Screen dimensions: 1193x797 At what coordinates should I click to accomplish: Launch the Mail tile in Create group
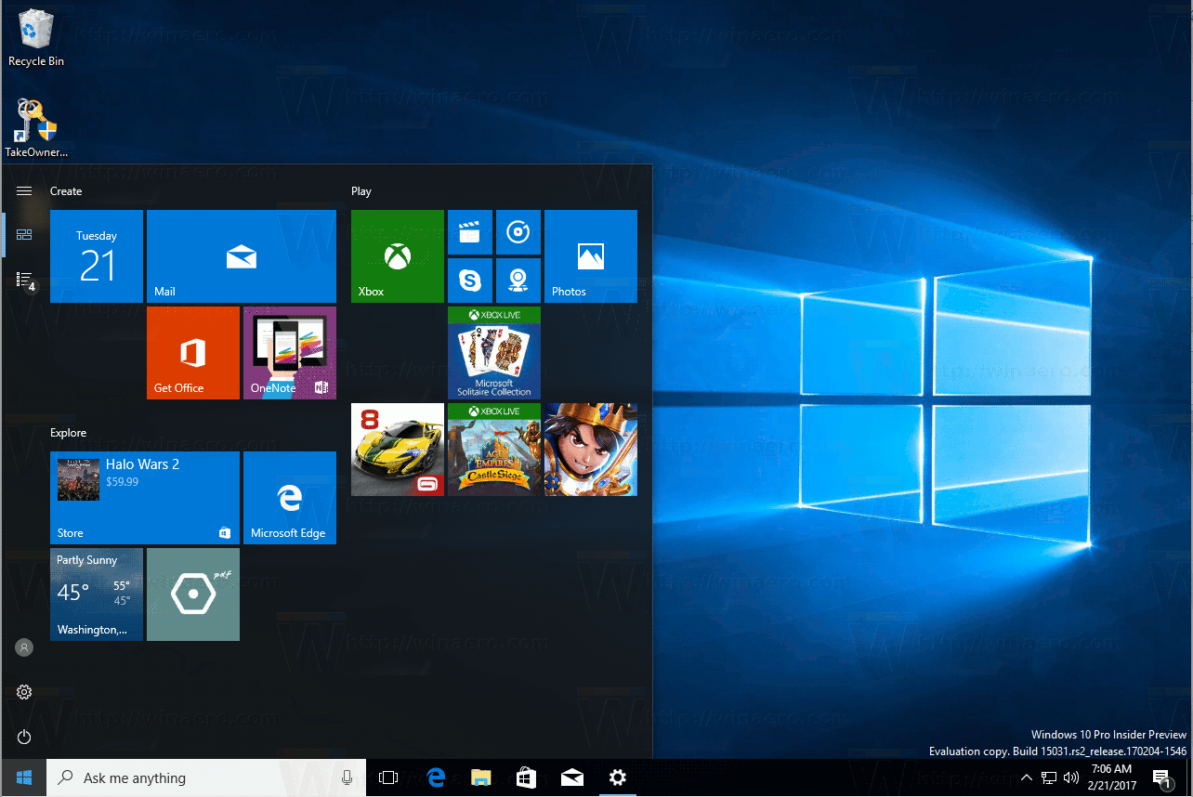click(x=242, y=256)
